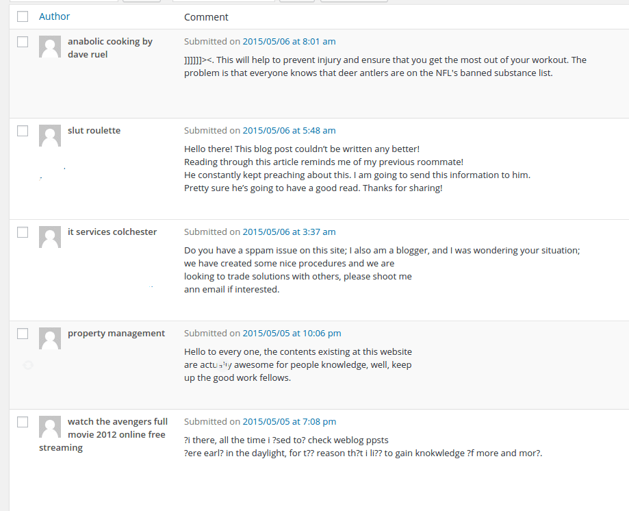The width and height of the screenshot is (629, 511).
Task: Click the avatar on the bottom comment row
Action: (49, 427)
